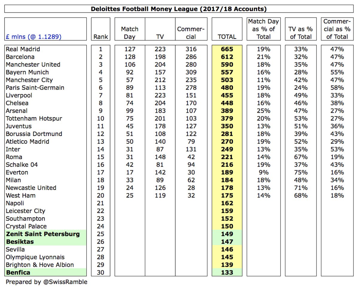359x287 pixels.
Task: Select the highlighted Zenit Saint Petersburg cell
Action: (x=46, y=234)
